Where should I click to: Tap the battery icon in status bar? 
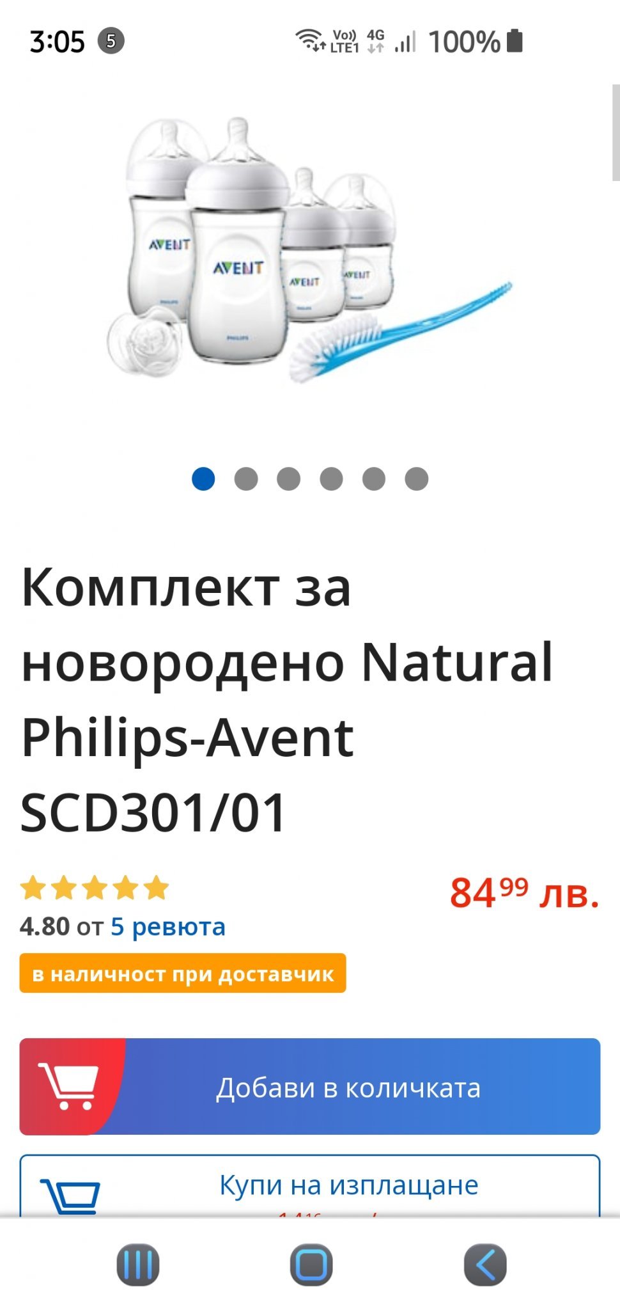point(515,40)
